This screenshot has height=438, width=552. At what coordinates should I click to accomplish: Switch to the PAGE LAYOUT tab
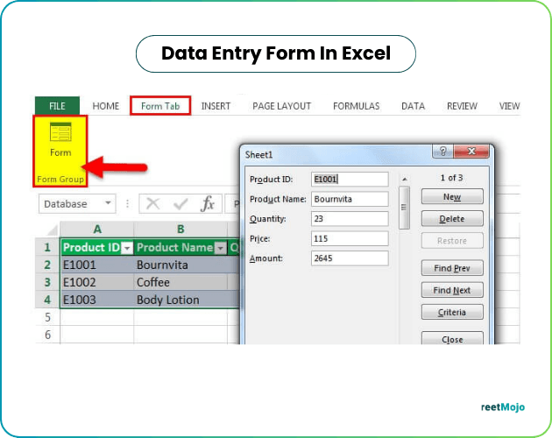click(281, 106)
